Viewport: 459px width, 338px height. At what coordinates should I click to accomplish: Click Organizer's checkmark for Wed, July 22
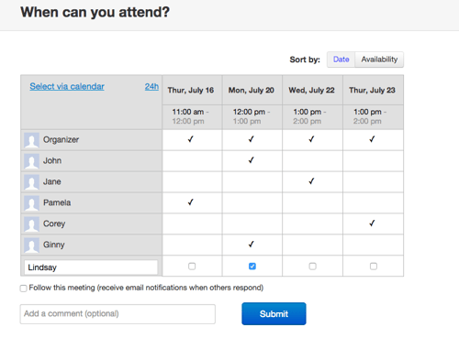click(311, 139)
